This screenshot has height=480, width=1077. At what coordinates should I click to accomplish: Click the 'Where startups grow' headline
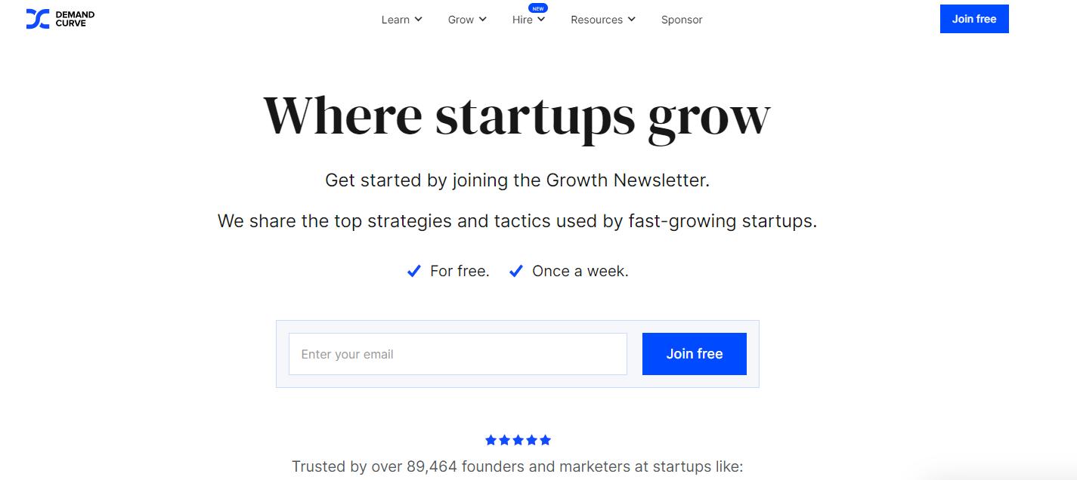516,115
